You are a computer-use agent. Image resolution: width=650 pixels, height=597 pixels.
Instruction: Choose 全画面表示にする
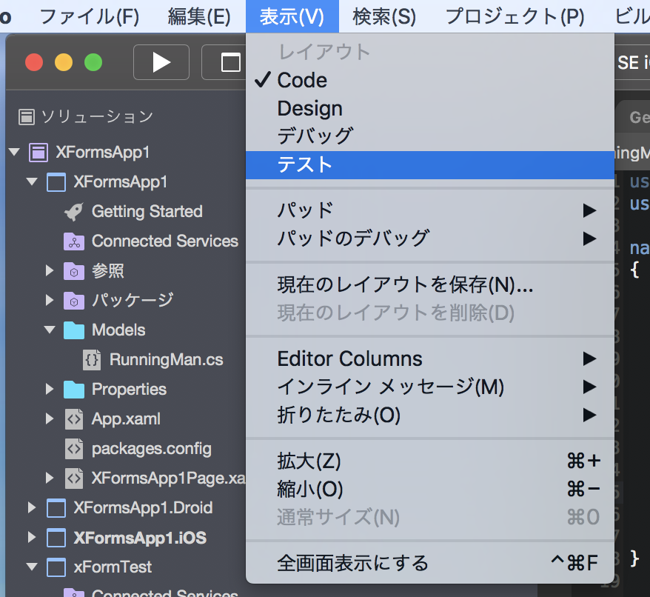430,564
